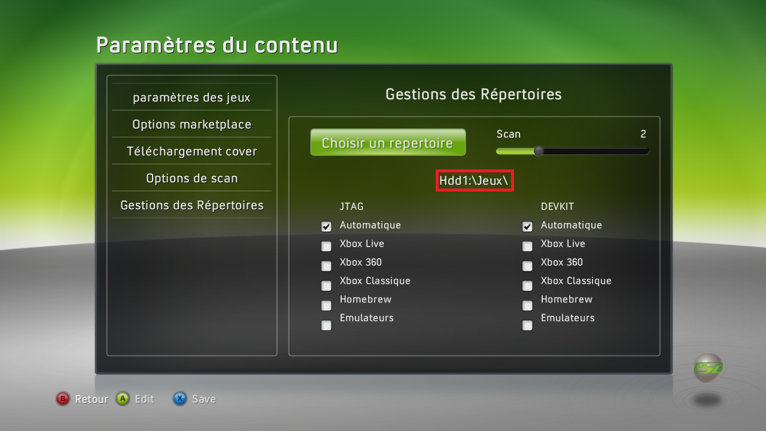Uncheck JTAG Automatique checkbox
The height and width of the screenshot is (431, 766).
click(326, 227)
